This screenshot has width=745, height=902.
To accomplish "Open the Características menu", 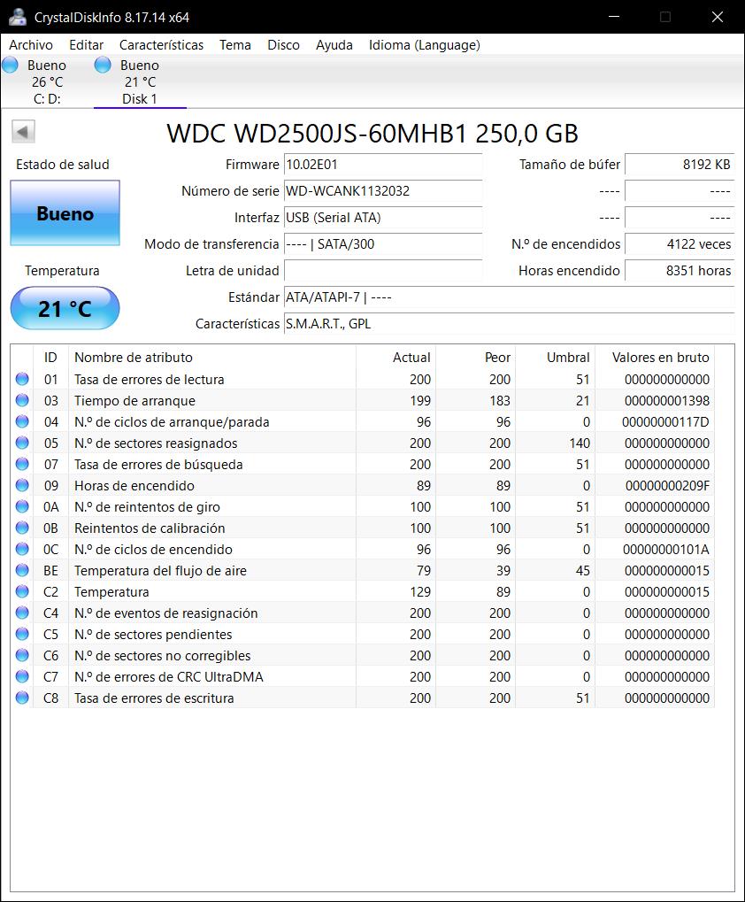I will (161, 45).
